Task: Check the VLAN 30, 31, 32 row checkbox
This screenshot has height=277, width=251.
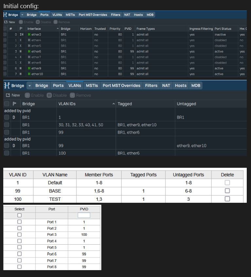Action: click(7, 125)
